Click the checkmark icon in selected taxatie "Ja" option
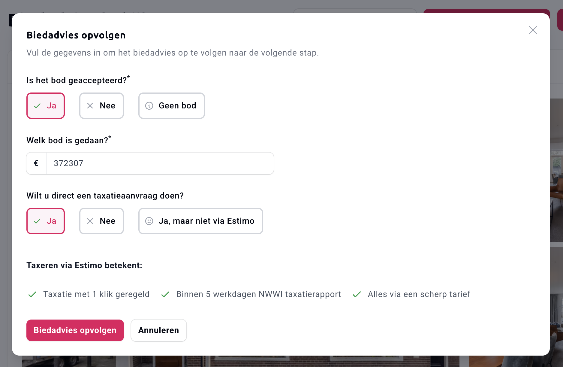 [37, 221]
